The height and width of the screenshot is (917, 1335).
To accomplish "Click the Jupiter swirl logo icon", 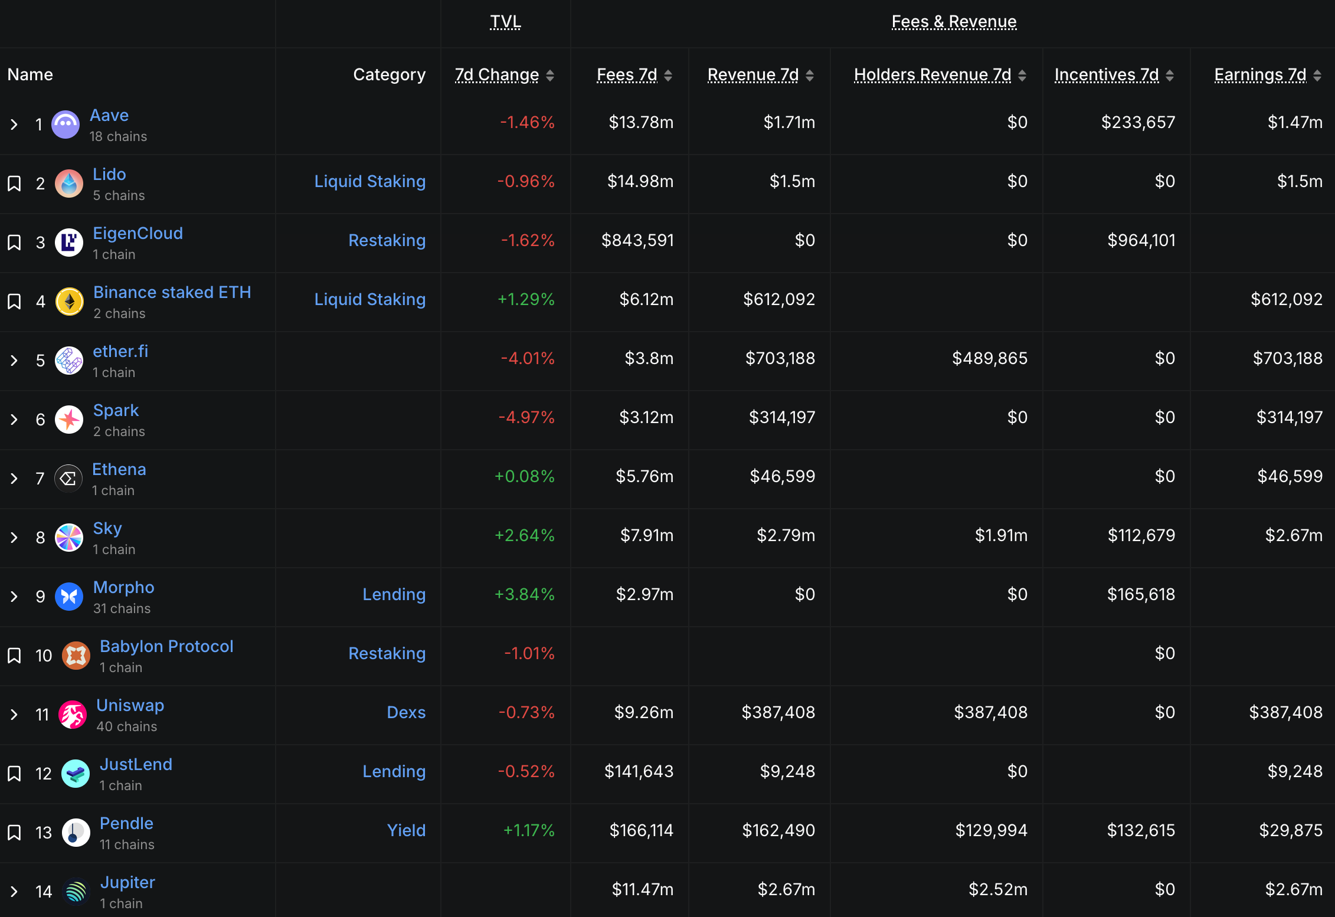I will [76, 892].
